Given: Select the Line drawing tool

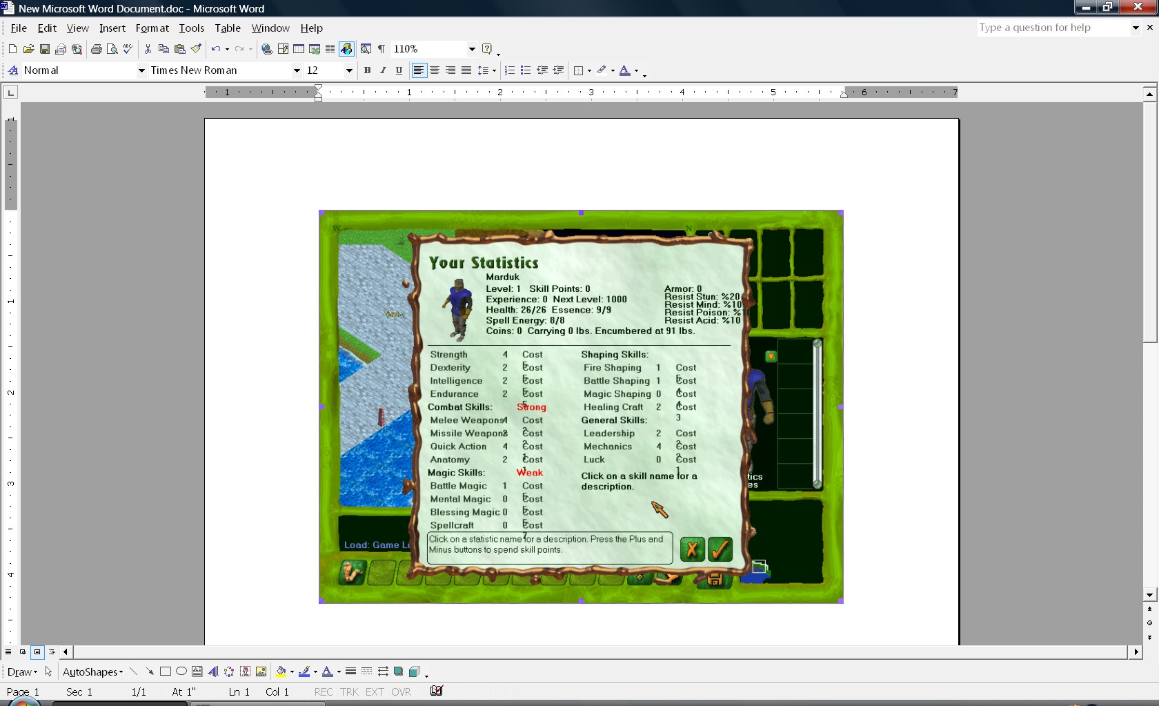Looking at the screenshot, I should (x=134, y=671).
